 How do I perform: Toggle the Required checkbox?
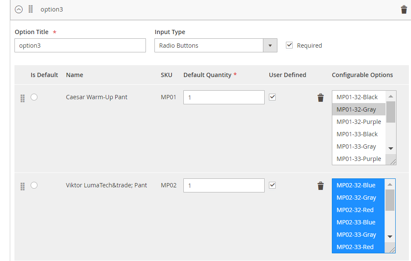point(289,45)
